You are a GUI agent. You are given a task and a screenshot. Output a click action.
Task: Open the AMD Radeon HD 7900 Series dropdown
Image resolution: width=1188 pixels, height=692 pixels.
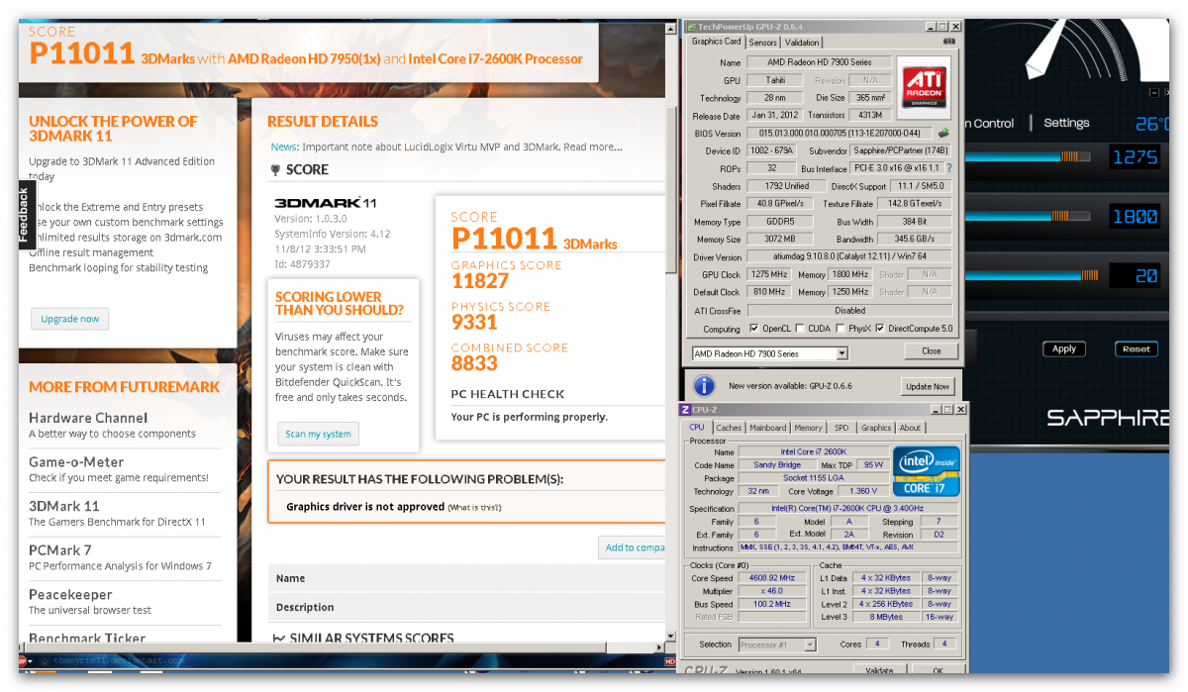coord(769,353)
